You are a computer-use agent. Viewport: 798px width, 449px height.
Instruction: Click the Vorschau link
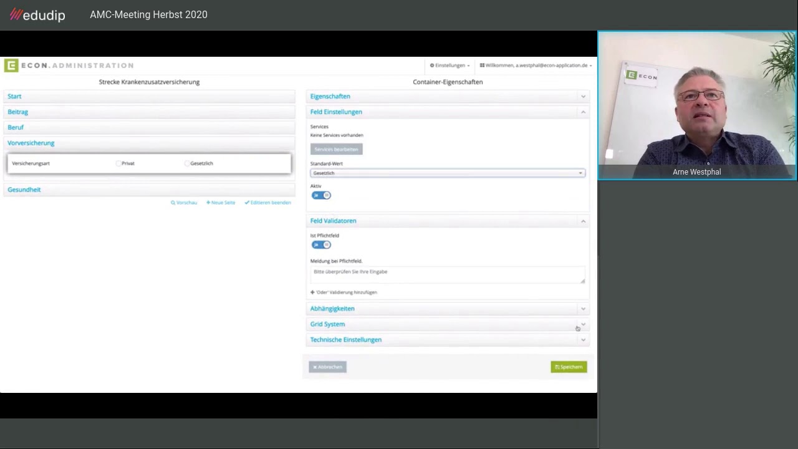pos(184,203)
